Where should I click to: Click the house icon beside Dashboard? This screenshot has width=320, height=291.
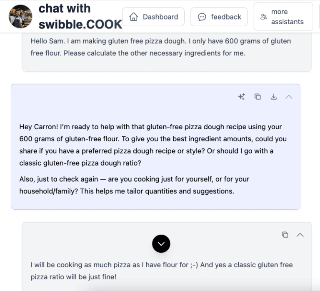[134, 17]
